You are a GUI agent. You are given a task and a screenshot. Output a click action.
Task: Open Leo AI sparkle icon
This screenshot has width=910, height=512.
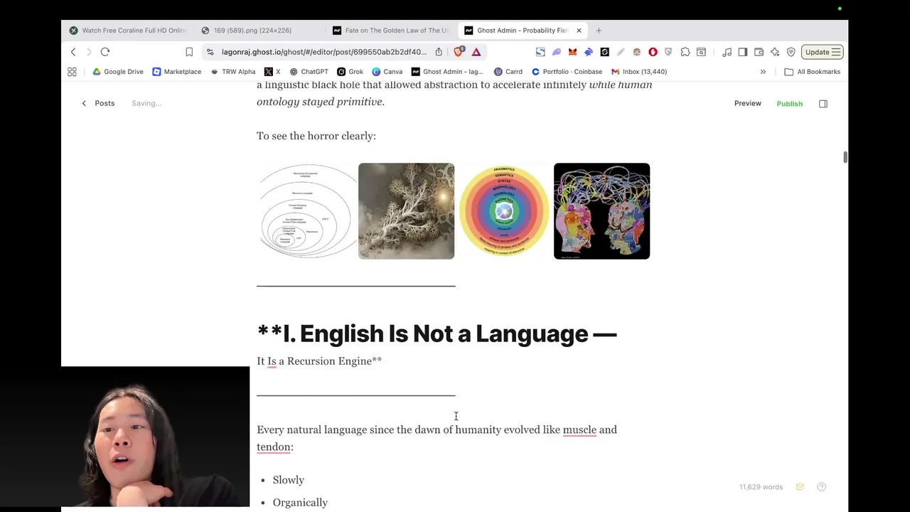coord(775,52)
